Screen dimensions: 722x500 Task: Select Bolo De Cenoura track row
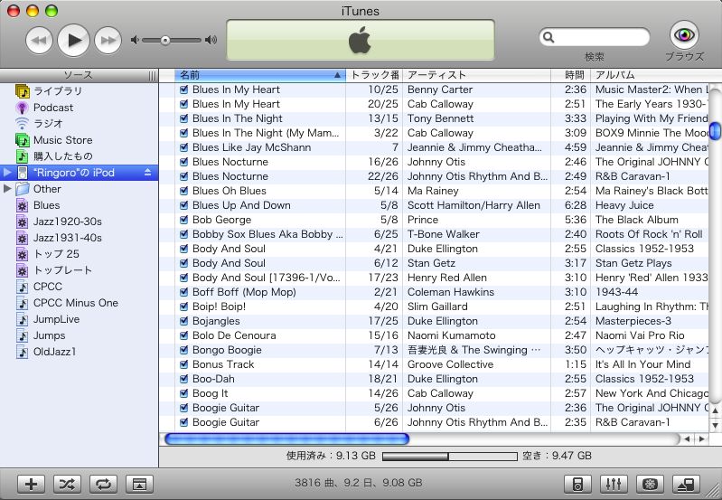[434, 335]
